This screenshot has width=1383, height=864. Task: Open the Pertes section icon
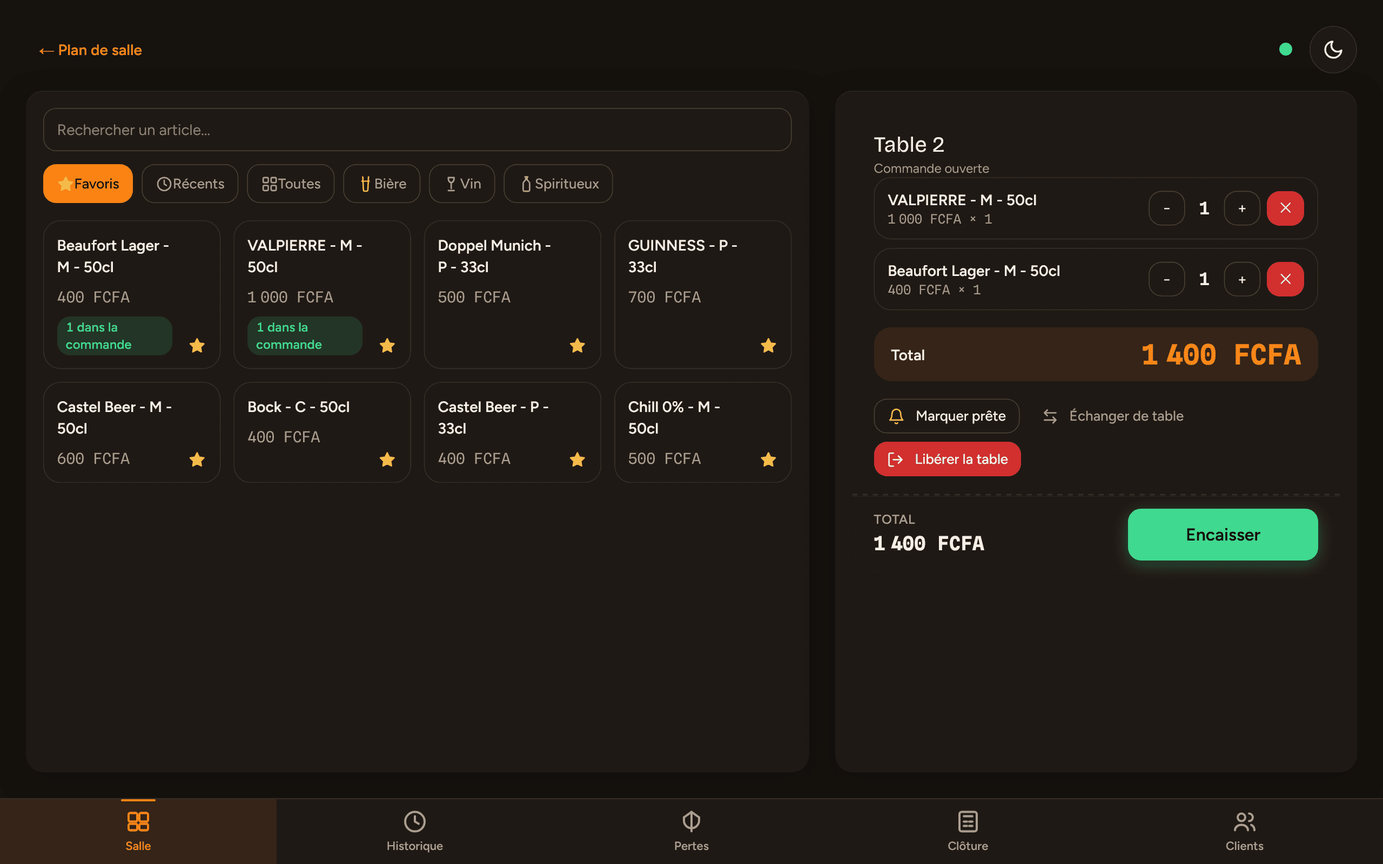691,822
